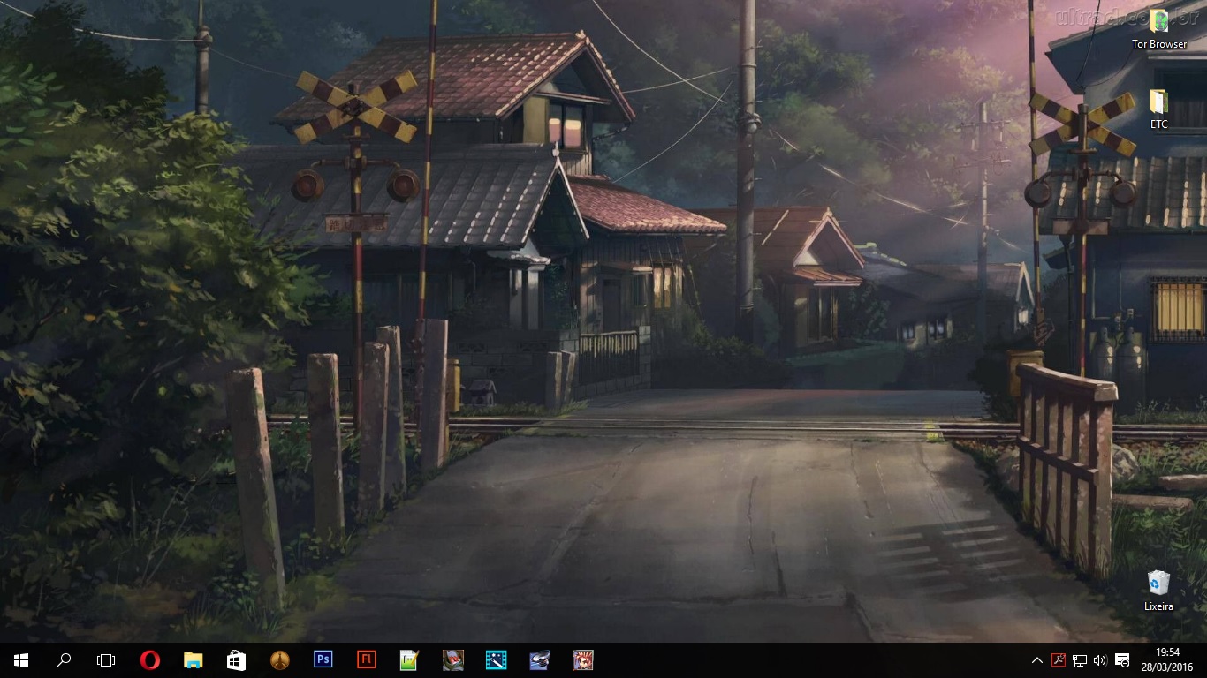This screenshot has width=1207, height=678.
Task: Open the volume speaker tray icon
Action: tap(1100, 660)
